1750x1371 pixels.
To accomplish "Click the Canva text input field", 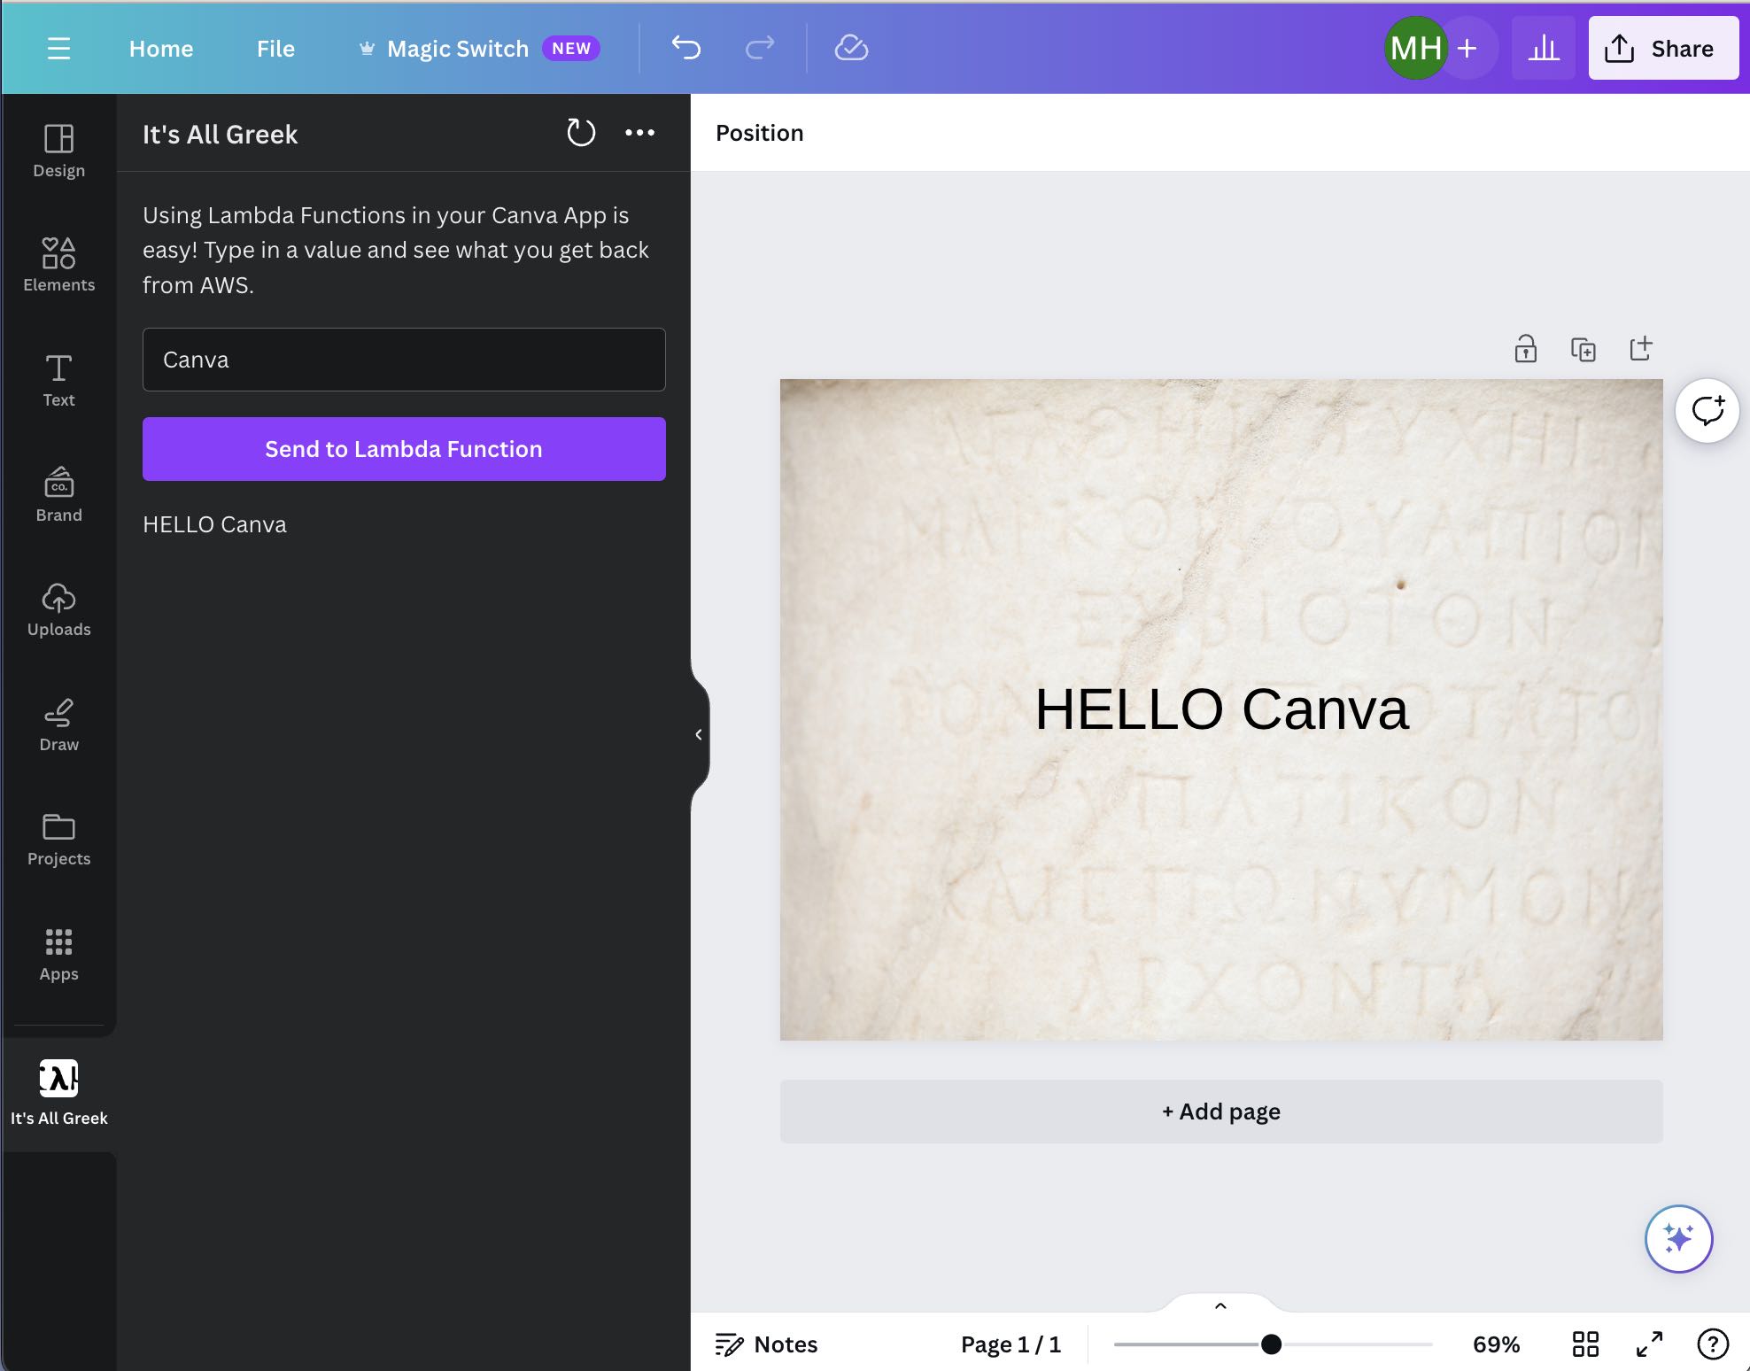I will [x=404, y=358].
